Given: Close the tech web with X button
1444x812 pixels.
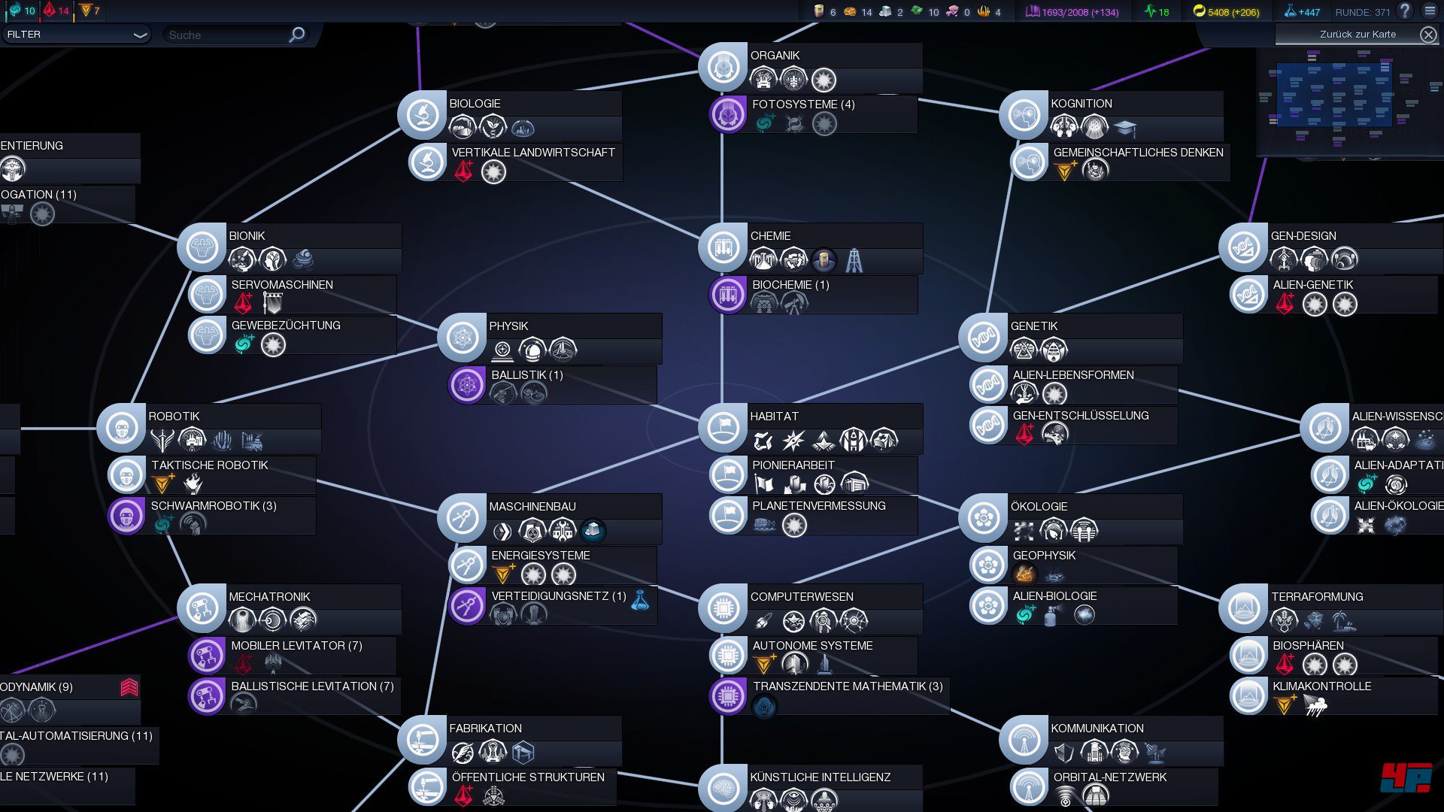Looking at the screenshot, I should (x=1427, y=35).
